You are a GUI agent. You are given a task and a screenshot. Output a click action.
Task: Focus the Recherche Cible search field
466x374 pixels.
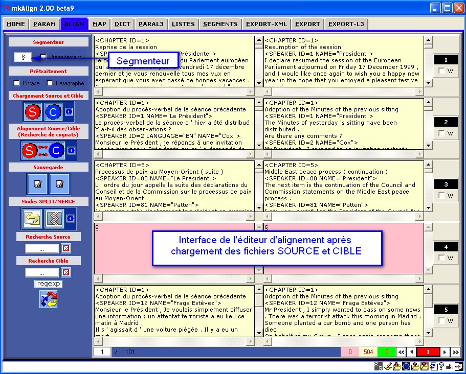tap(41, 272)
